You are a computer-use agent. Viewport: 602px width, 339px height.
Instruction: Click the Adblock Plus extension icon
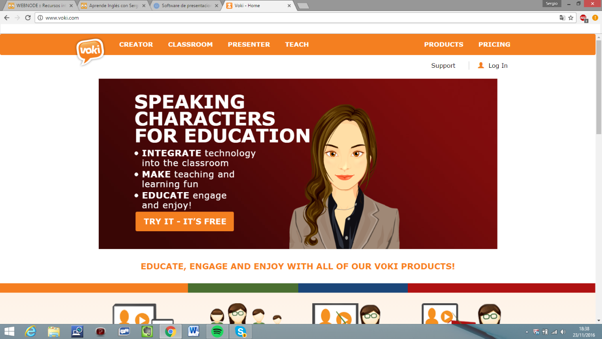point(583,18)
